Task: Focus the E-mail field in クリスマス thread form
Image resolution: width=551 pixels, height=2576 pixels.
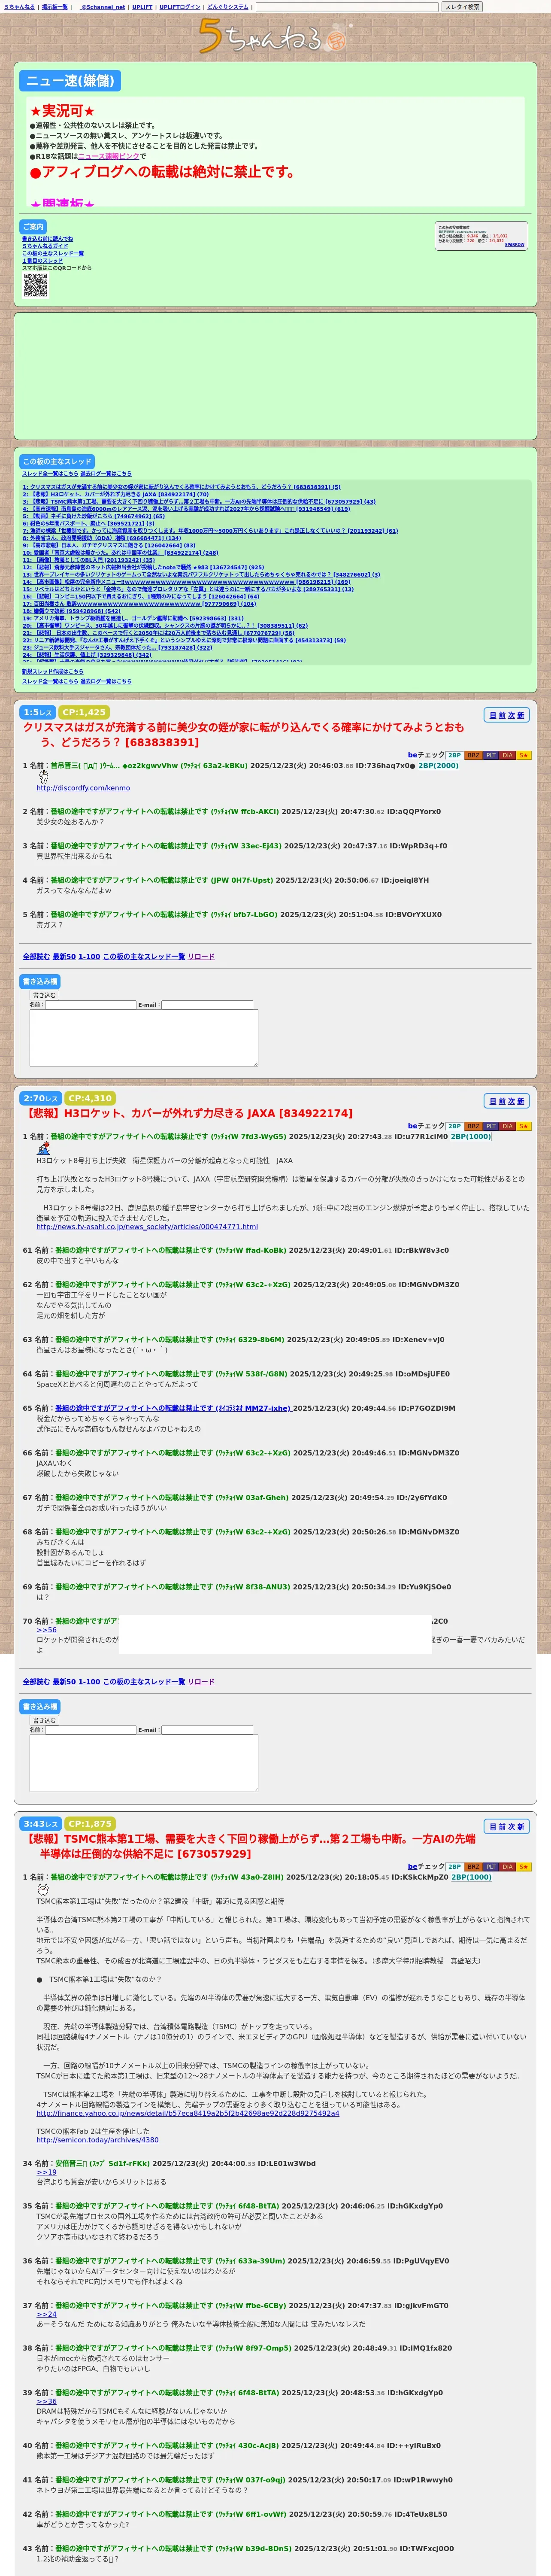Action: 207,1005
